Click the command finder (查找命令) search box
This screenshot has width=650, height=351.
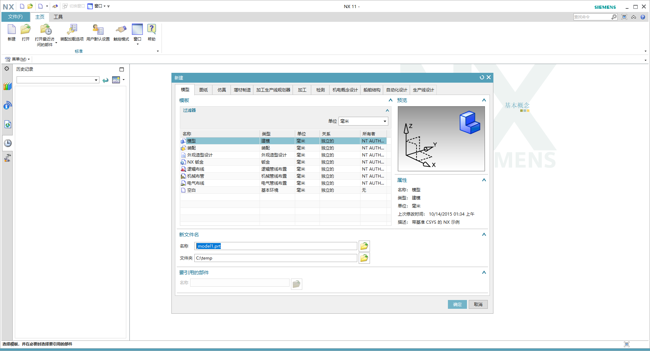point(593,17)
